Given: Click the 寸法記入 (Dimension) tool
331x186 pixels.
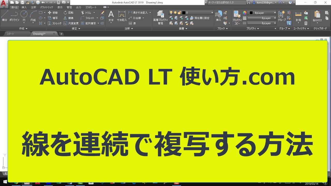Looking at the screenshot, I should (122, 16).
